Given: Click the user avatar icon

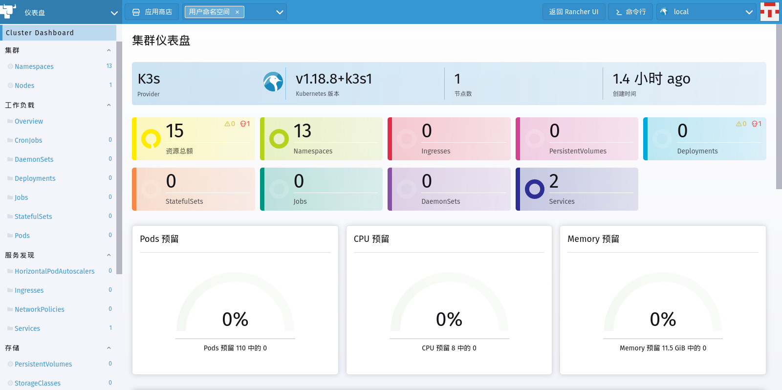Looking at the screenshot, I should click(770, 12).
